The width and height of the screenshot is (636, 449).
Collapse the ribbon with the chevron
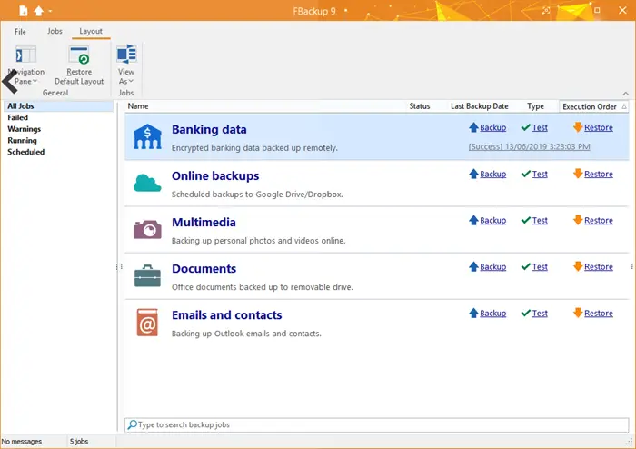tap(626, 94)
